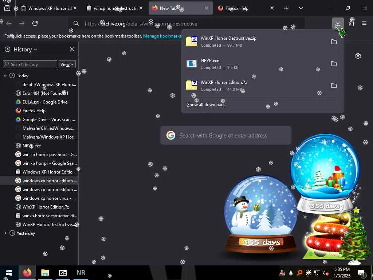List all tabs dropdown arrow

[301, 8]
